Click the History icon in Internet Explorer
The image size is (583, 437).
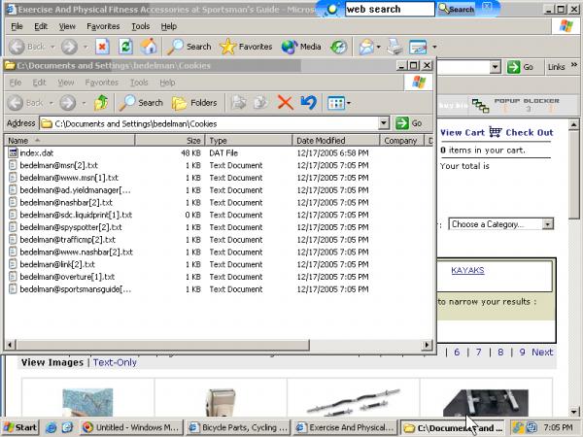tap(339, 47)
